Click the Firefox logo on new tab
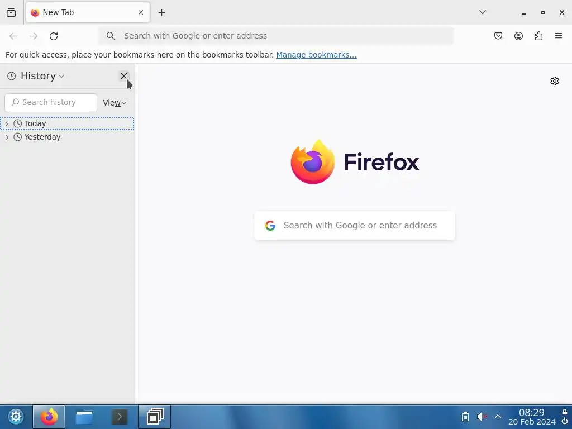The image size is (572, 429). tap(355, 161)
